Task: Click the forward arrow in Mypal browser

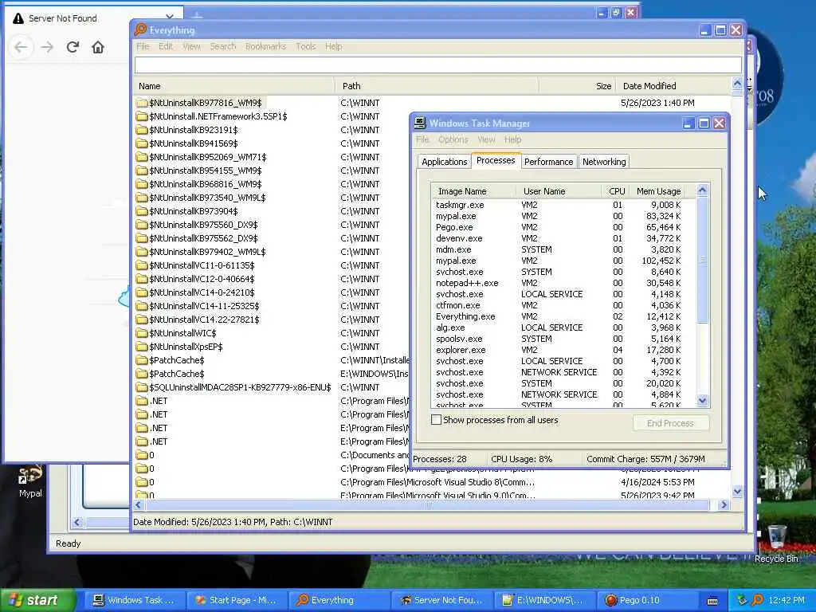Action: (47, 47)
